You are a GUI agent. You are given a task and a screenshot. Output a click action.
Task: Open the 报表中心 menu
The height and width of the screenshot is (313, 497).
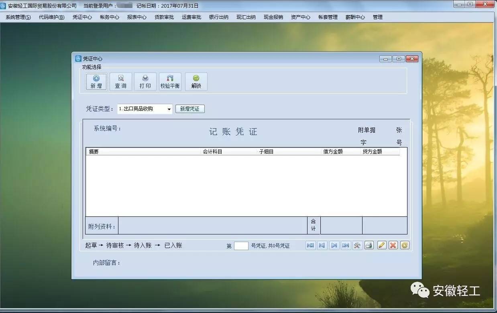(137, 17)
